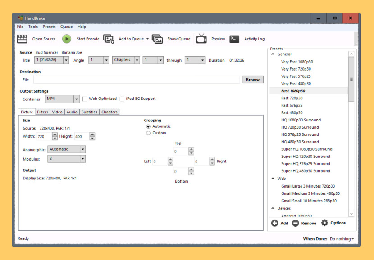Click the Width value field
Screen dimensions: 374x260
coord(45,136)
